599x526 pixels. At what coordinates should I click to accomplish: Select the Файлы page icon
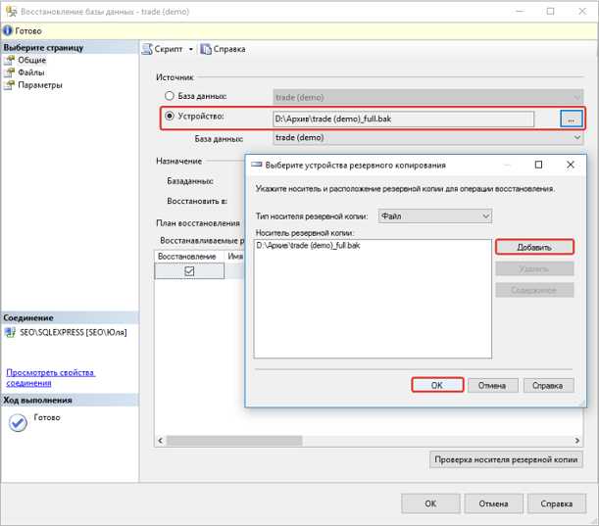(10, 72)
